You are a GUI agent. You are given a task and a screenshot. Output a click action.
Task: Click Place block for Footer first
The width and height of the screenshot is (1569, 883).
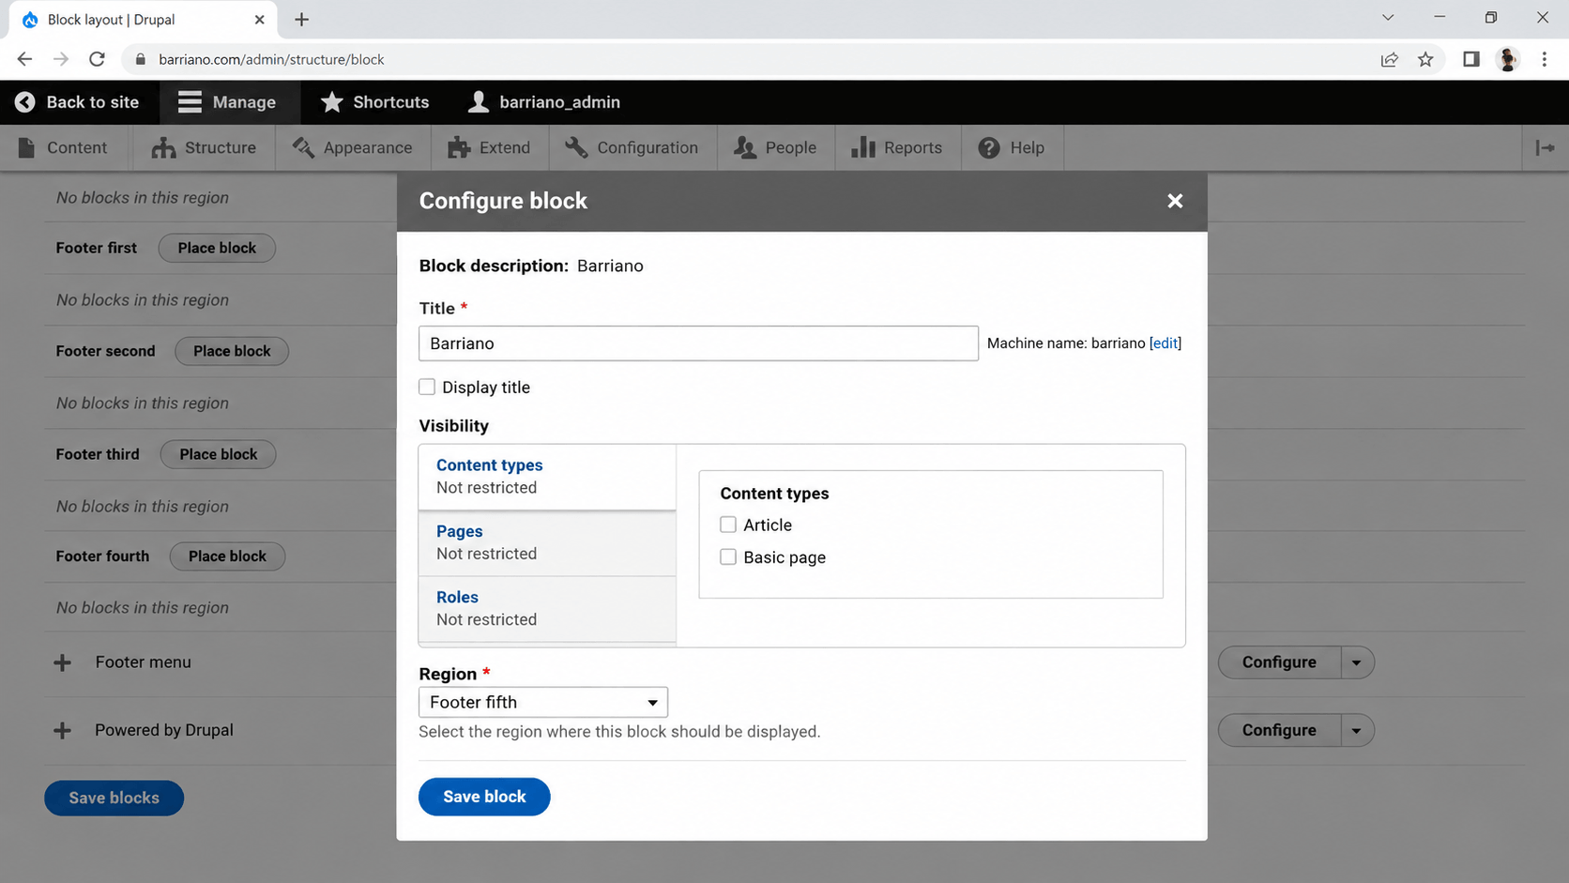pos(217,248)
